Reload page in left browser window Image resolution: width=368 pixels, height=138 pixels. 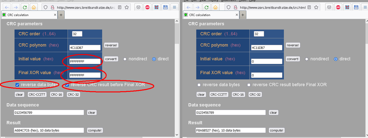[x=25, y=7]
